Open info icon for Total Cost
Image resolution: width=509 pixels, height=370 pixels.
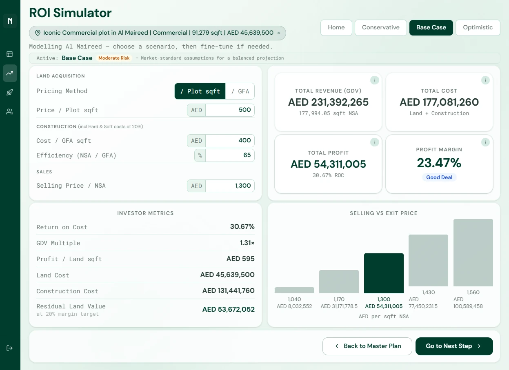(485, 80)
